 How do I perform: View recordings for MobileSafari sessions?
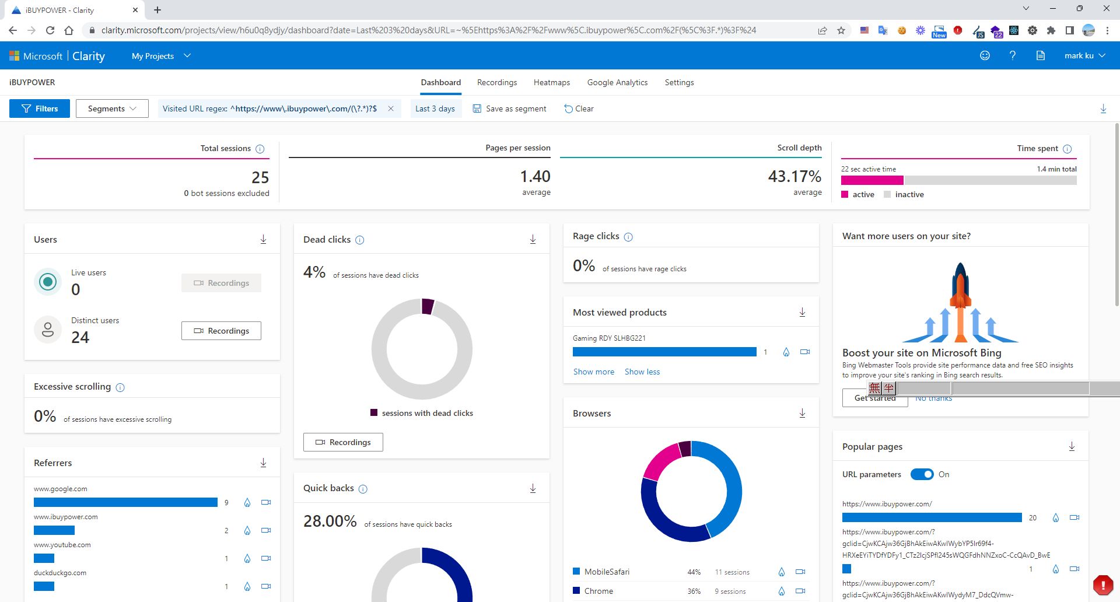[x=800, y=572]
